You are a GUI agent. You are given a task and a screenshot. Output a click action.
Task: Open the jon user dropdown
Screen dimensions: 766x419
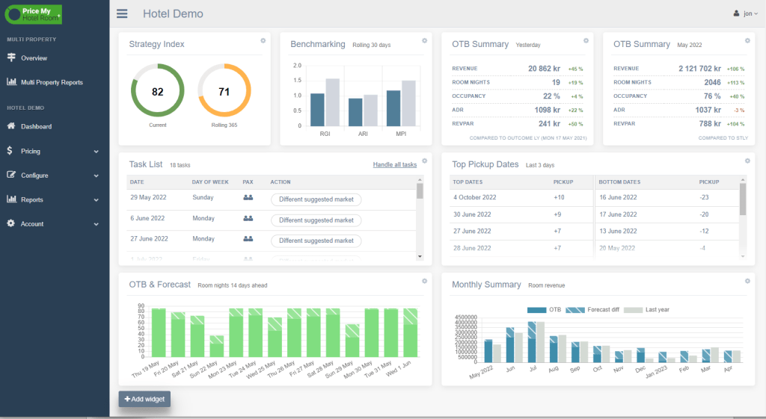746,13
